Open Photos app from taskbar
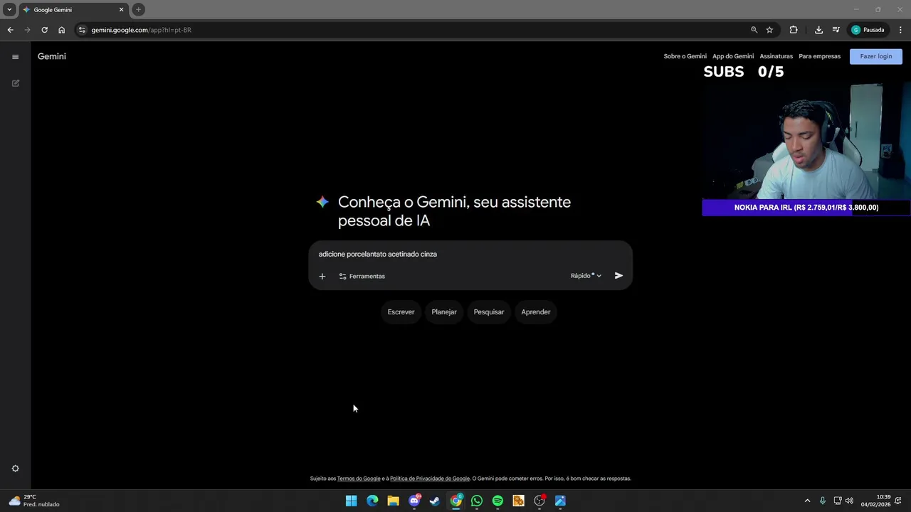911x512 pixels. (560, 501)
